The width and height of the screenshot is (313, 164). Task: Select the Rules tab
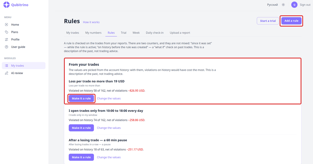click(x=111, y=33)
